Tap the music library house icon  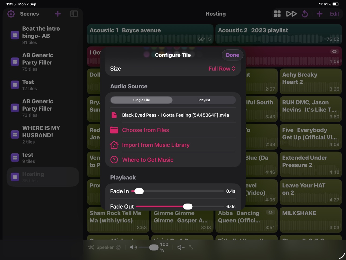click(114, 145)
